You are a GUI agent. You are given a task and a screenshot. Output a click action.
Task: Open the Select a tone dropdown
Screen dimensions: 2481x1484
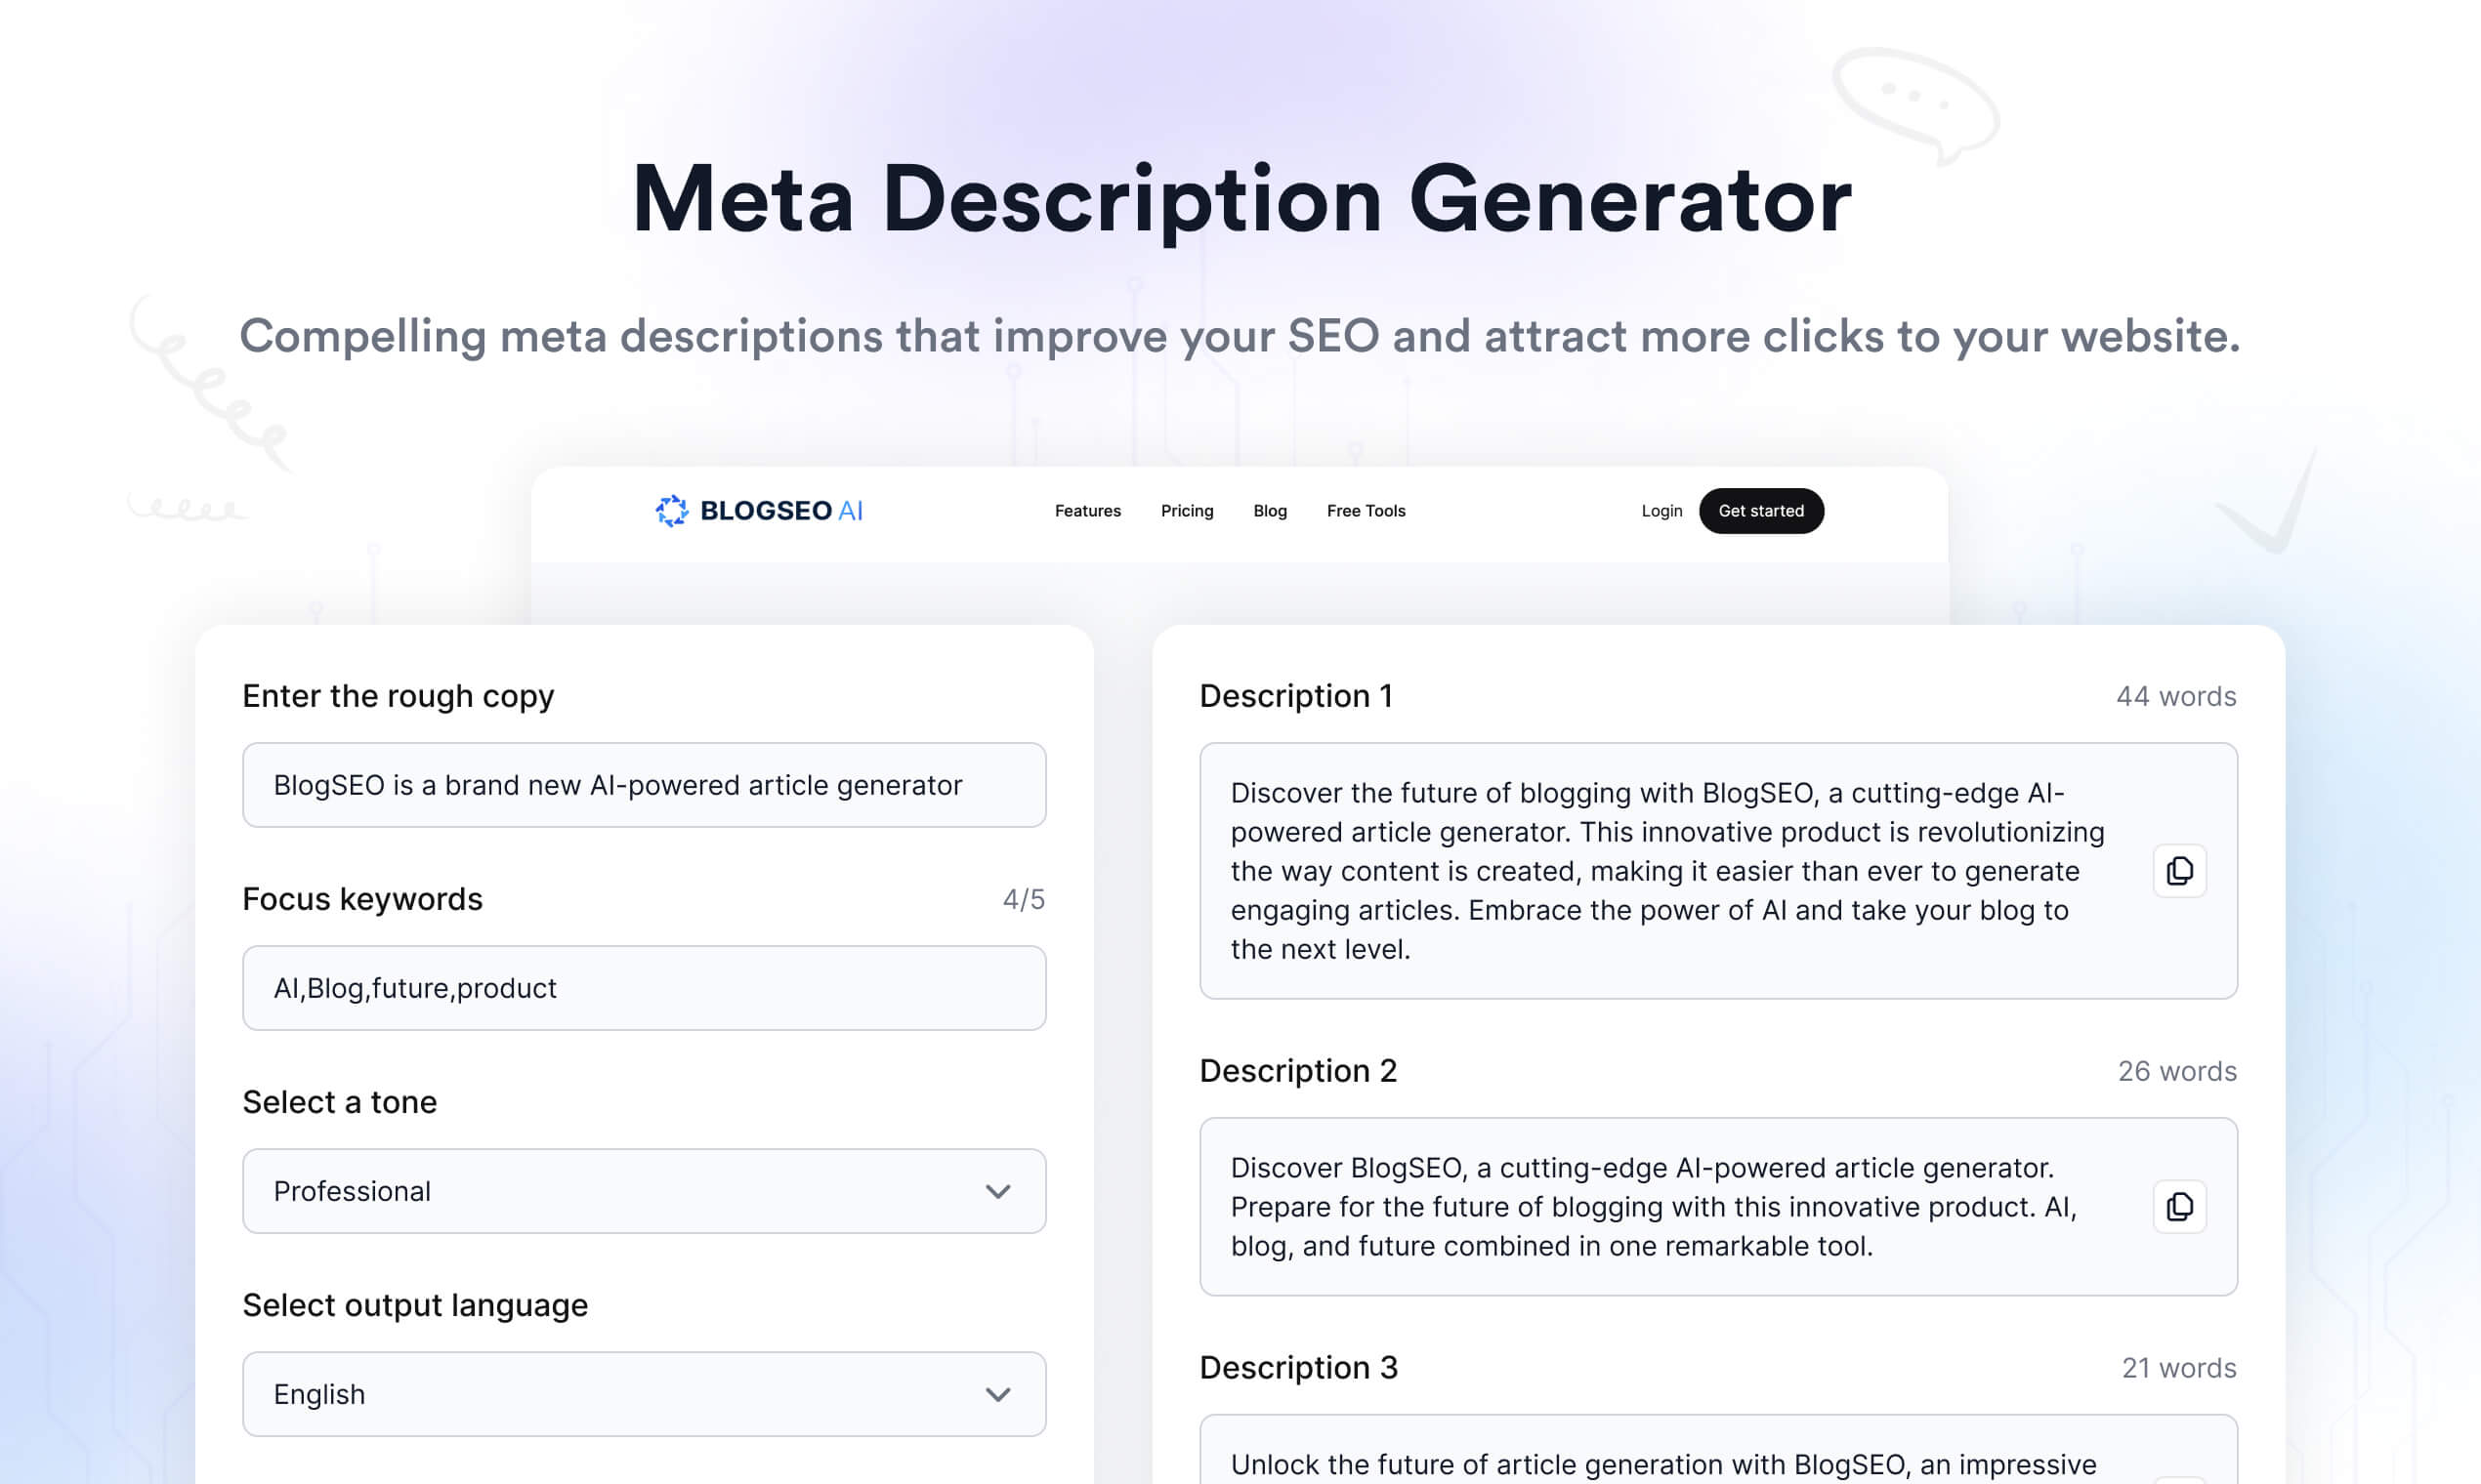click(x=644, y=1191)
